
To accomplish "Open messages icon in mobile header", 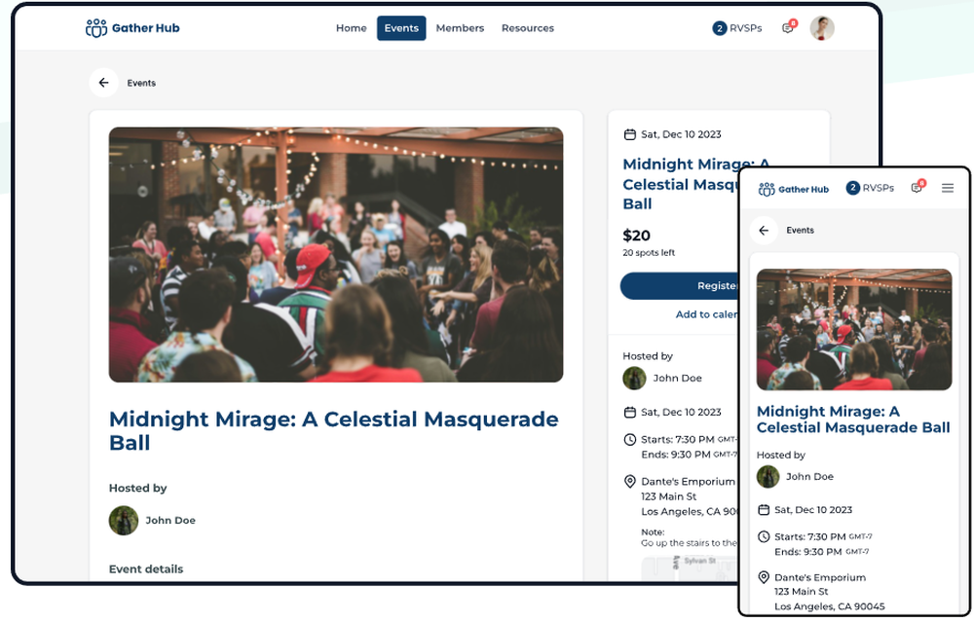I will point(917,188).
